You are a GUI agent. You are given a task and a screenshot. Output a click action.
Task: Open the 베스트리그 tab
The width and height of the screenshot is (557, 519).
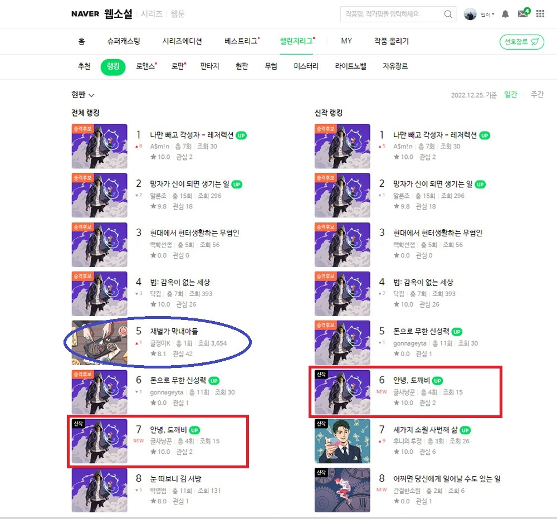(242, 41)
